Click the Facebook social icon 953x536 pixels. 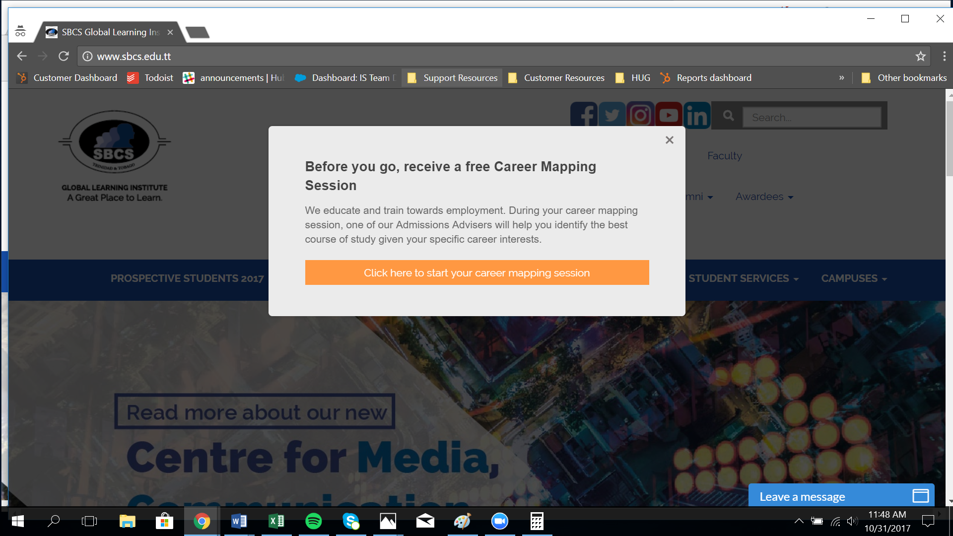[x=584, y=116]
